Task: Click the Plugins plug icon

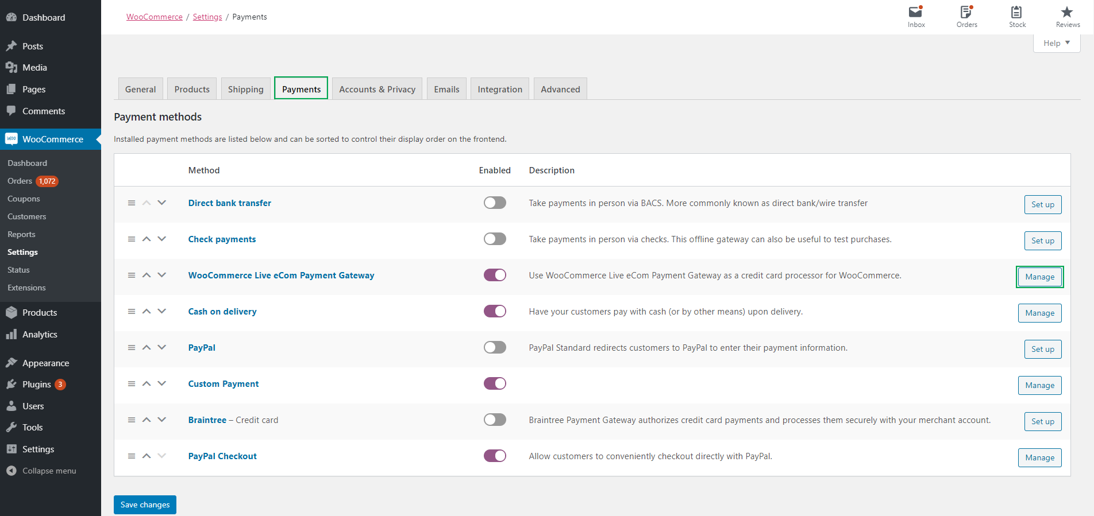Action: 11,384
